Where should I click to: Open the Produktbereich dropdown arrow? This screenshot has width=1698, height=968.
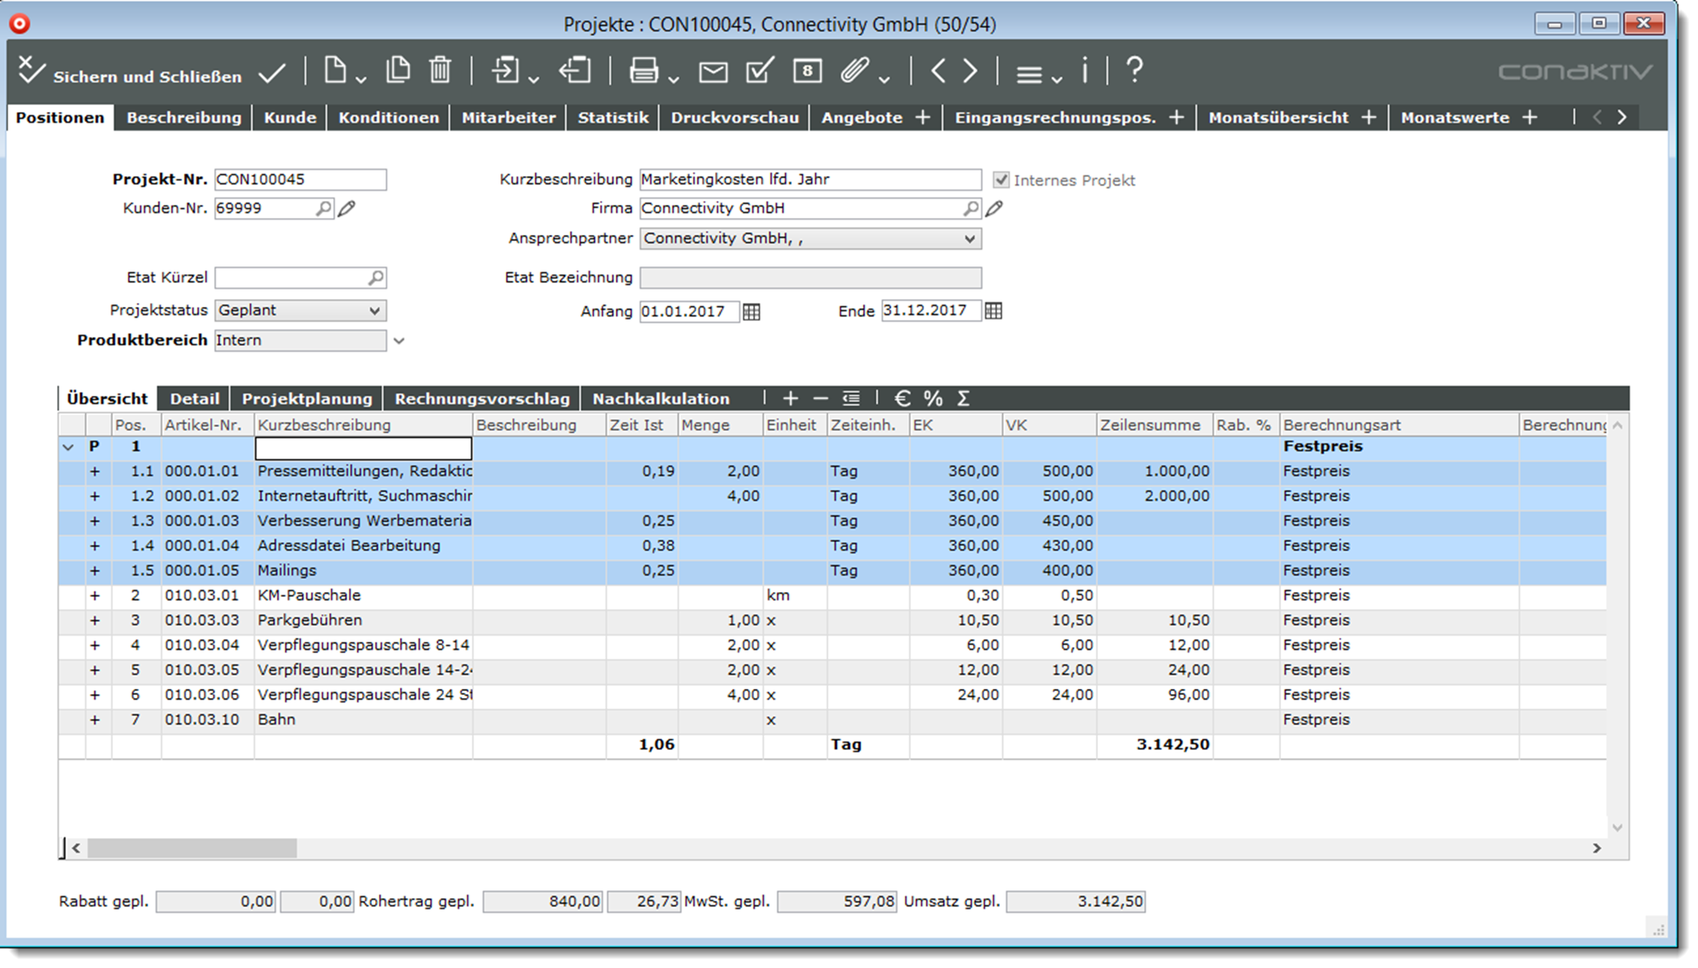[x=399, y=341]
